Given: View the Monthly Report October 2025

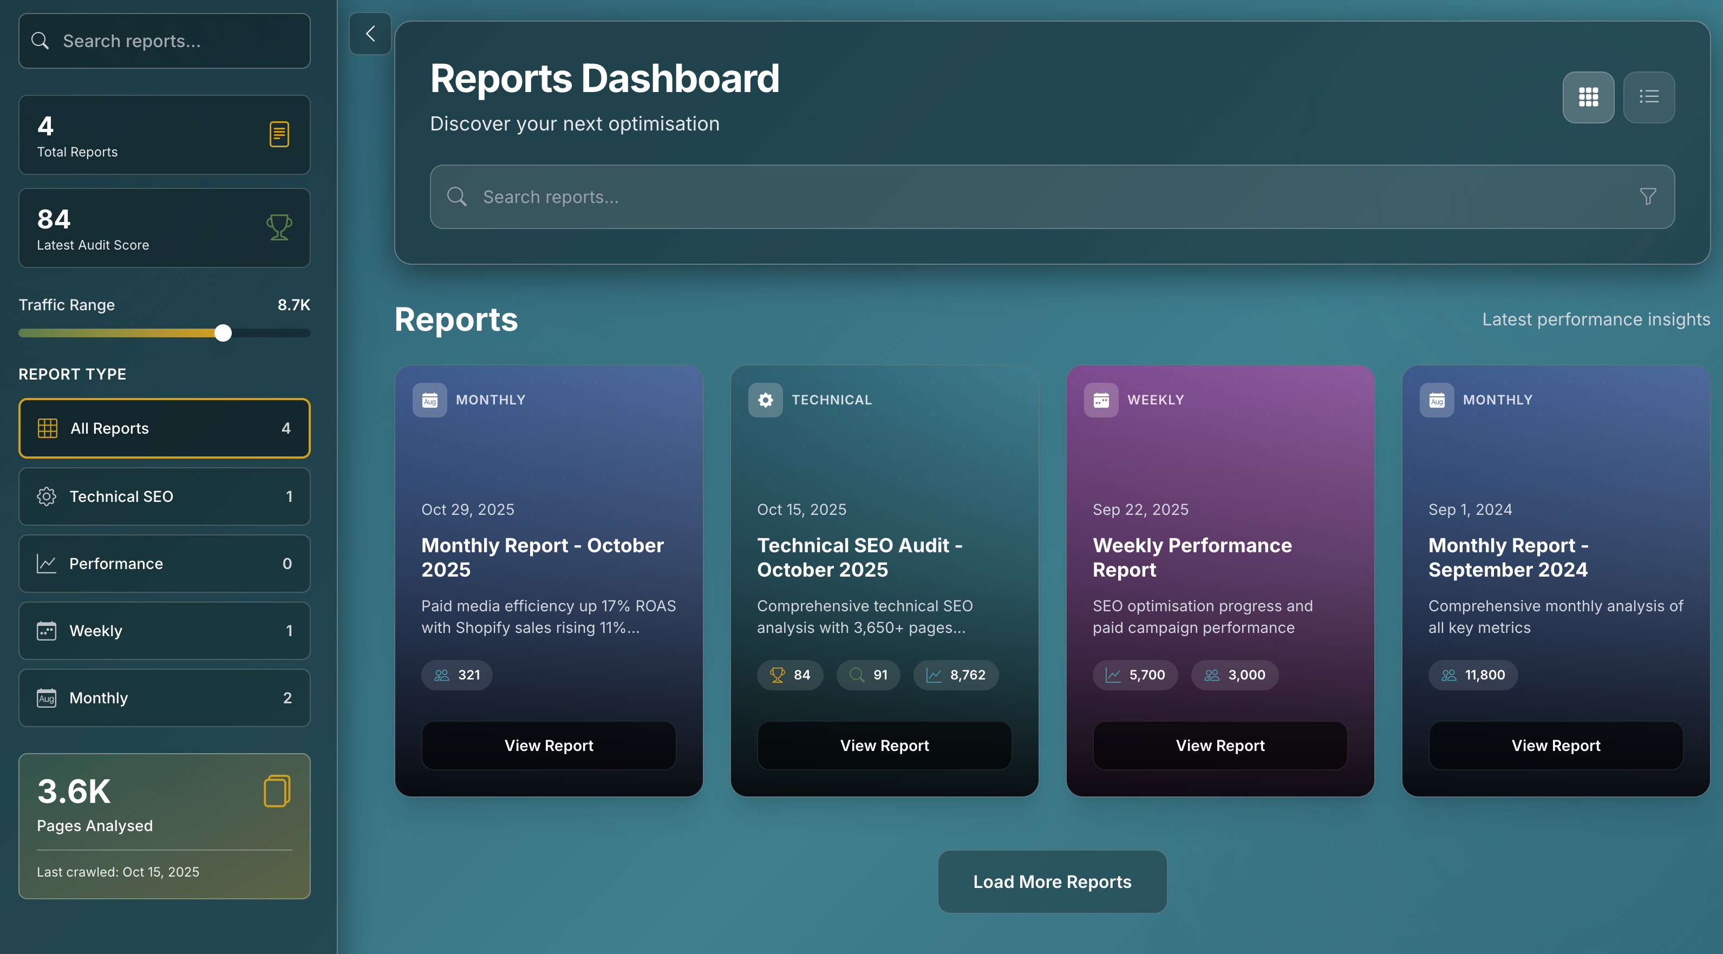Looking at the screenshot, I should coord(549,745).
